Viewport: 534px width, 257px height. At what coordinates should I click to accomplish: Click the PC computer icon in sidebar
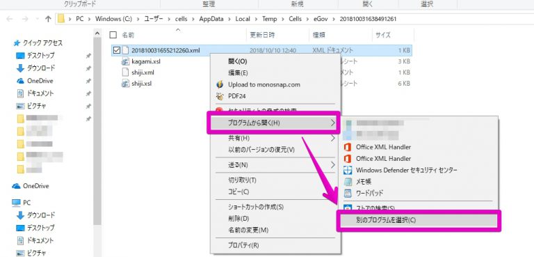coord(16,203)
